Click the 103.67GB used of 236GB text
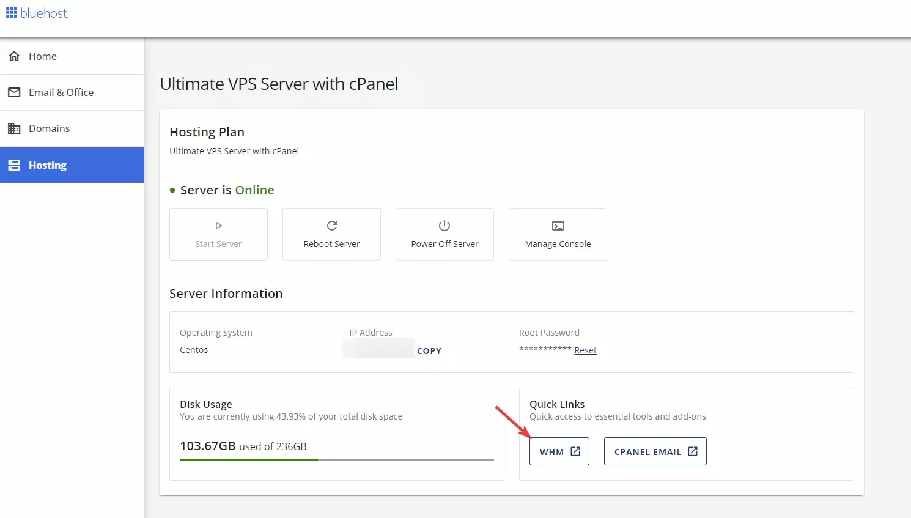This screenshot has width=911, height=518. point(243,446)
